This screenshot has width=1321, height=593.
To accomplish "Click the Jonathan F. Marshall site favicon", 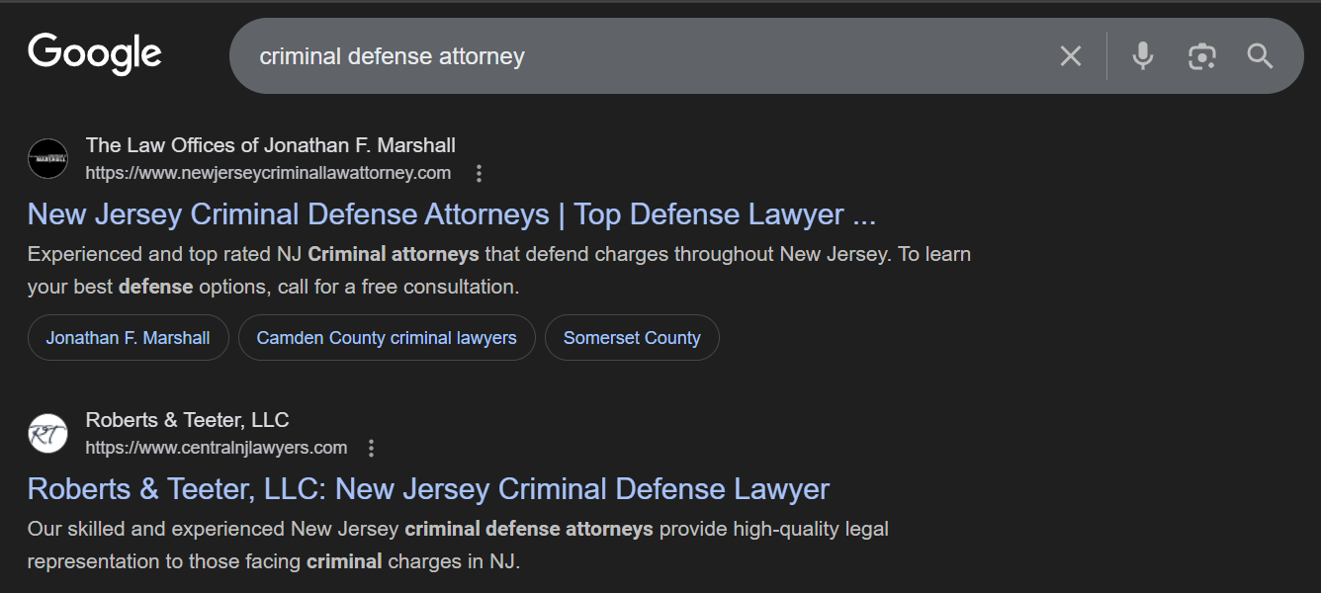I will [47, 159].
